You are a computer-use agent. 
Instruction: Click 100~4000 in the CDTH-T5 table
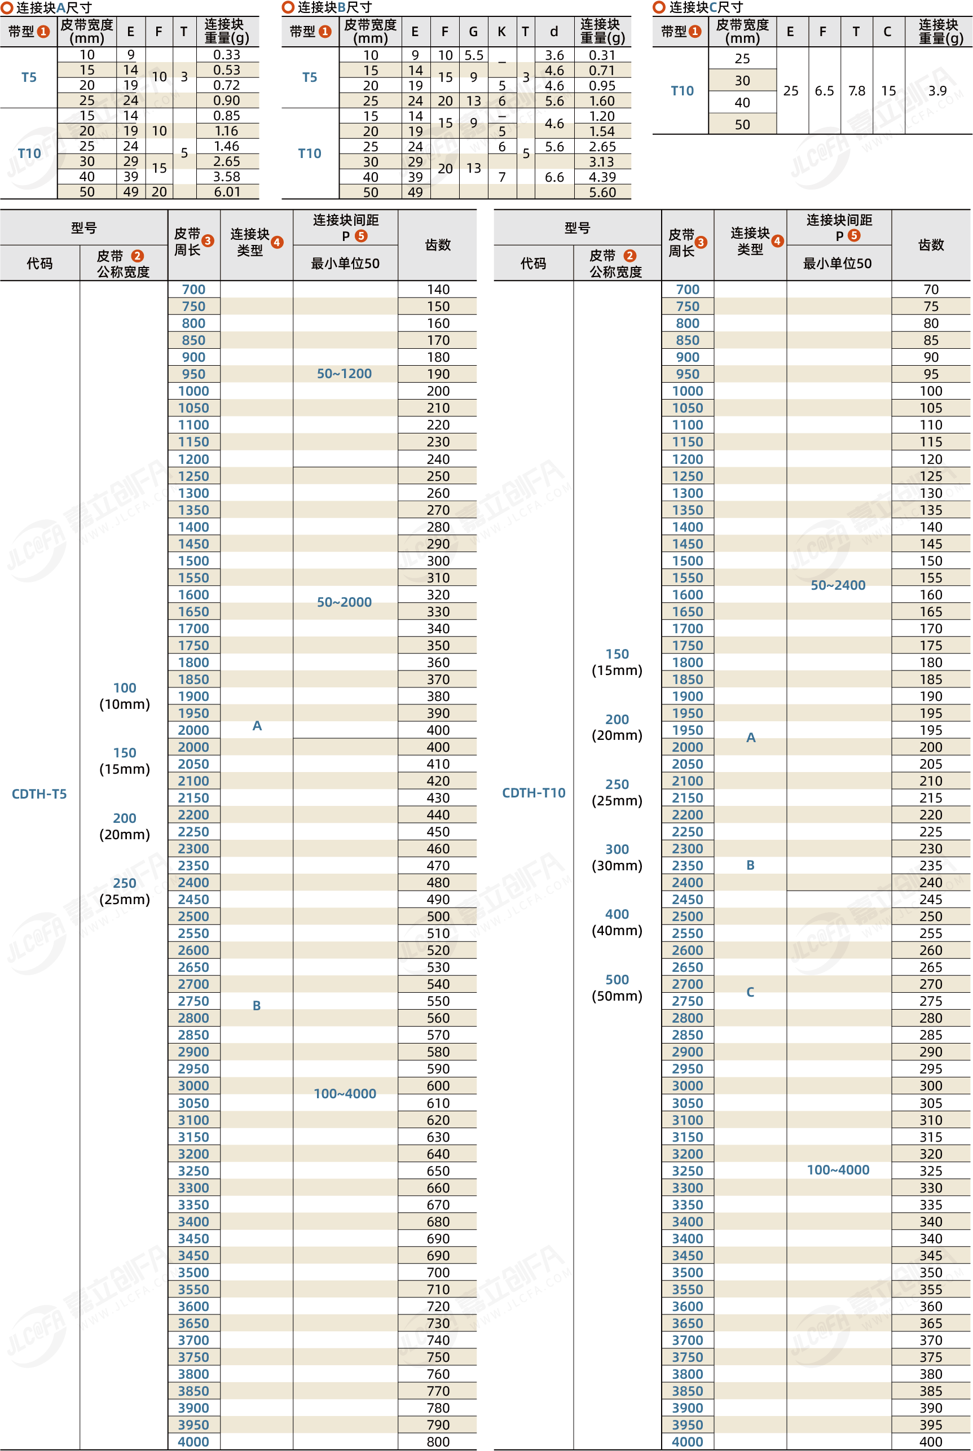345,1093
